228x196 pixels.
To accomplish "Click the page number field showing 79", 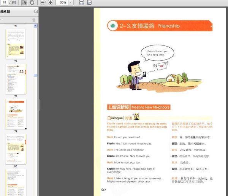I will click(4, 2).
